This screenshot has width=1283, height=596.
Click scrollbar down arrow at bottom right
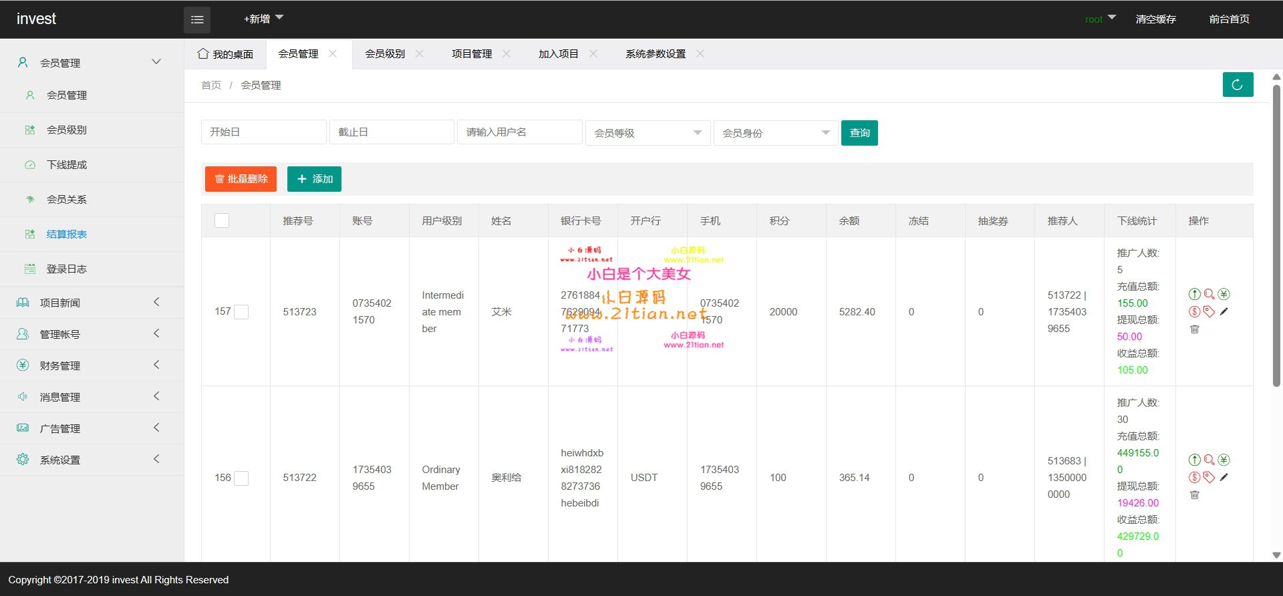point(1276,555)
